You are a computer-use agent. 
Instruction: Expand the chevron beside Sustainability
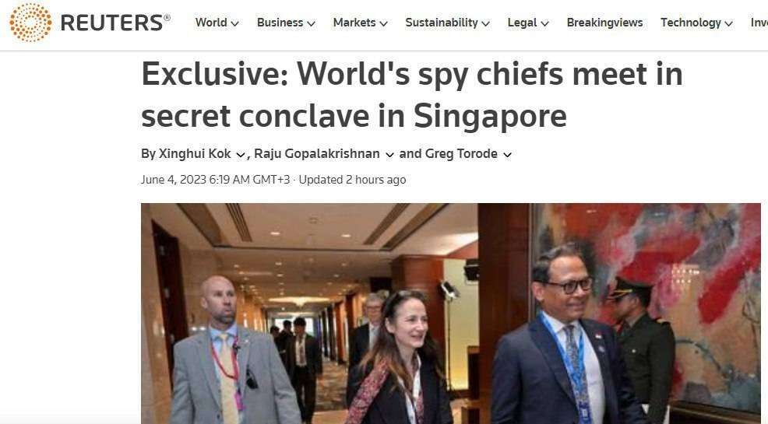[x=486, y=23]
